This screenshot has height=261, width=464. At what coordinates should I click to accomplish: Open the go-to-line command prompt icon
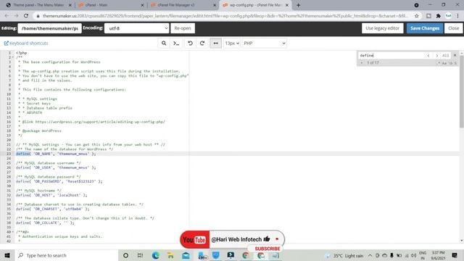176,43
